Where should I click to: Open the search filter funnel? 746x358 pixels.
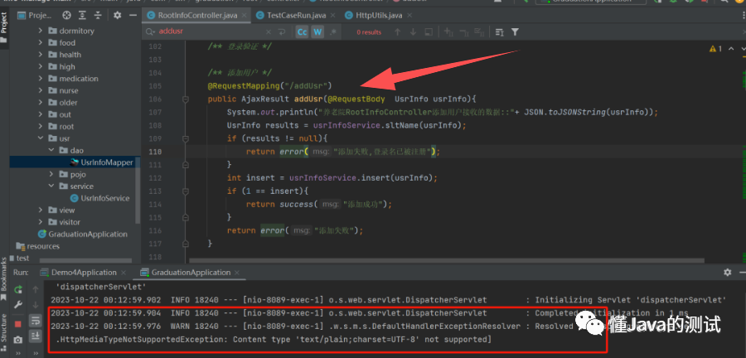coord(515,31)
